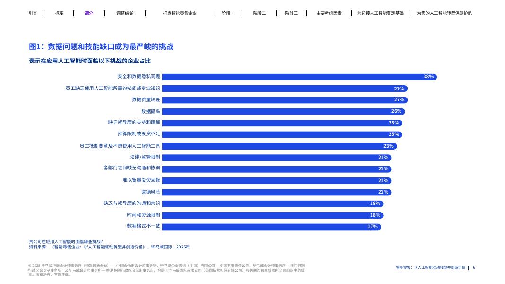
Task: Jump to the 阶段三 section
Action: coord(292,13)
